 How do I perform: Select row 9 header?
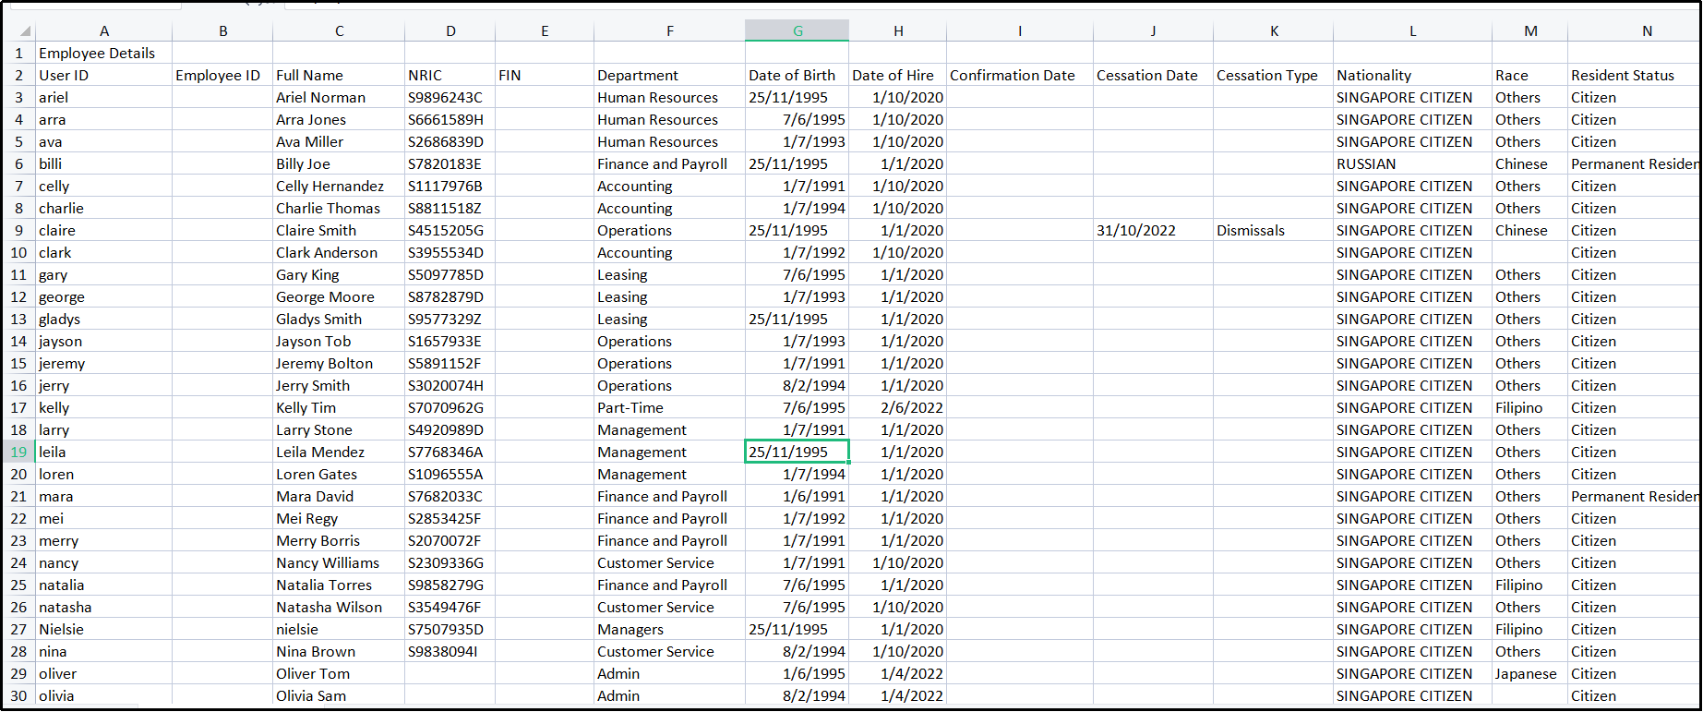pyautogui.click(x=18, y=230)
